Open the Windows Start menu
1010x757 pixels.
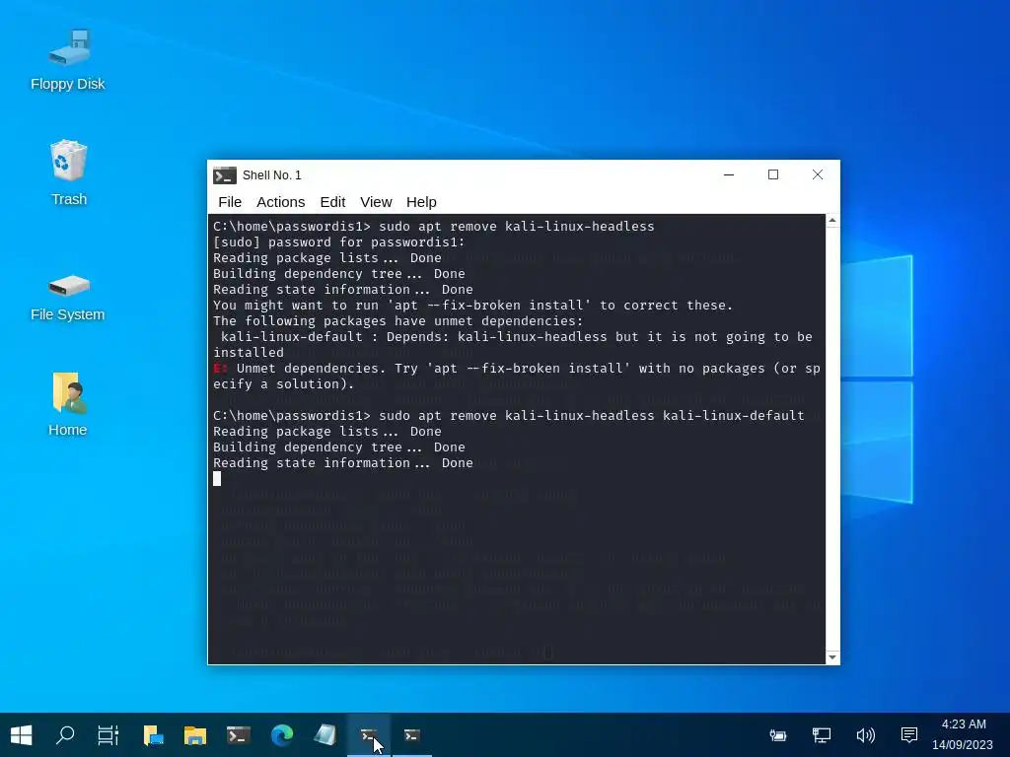coord(22,735)
